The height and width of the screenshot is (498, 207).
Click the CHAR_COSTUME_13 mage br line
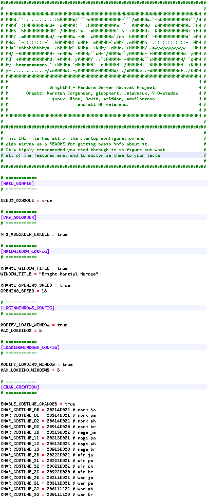click(x=48, y=450)
